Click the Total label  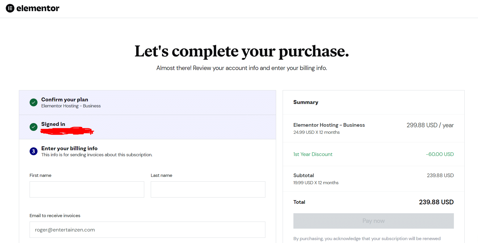(x=299, y=202)
